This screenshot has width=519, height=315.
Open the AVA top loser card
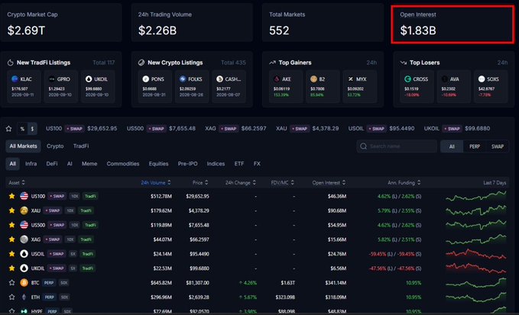[454, 86]
